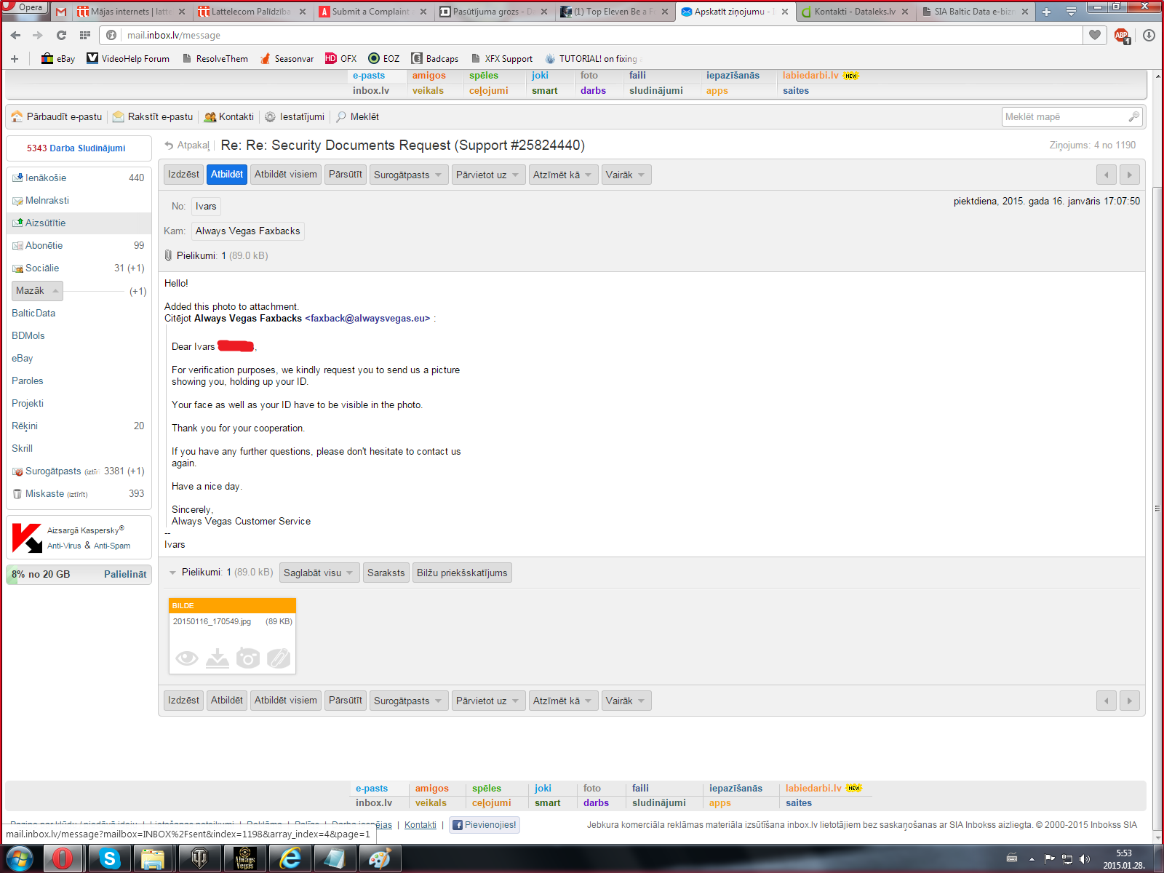Viewport: 1164px width, 873px height.
Task: Reload the current page
Action: point(61,35)
